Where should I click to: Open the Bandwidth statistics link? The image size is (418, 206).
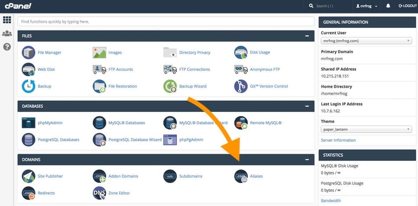(x=331, y=201)
